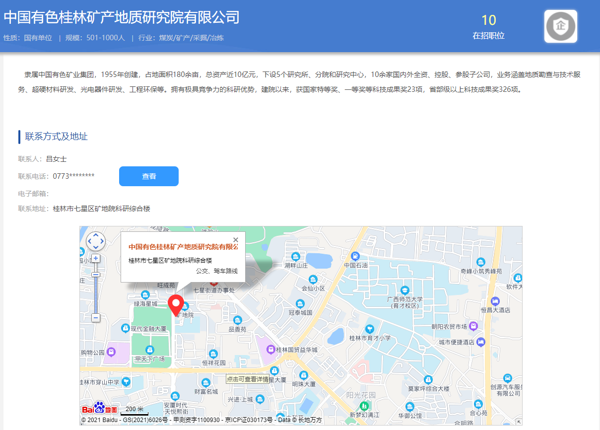This screenshot has height=430, width=600.
Task: Click the 新梦幻漓江 park marker icon
Action: [x=364, y=406]
